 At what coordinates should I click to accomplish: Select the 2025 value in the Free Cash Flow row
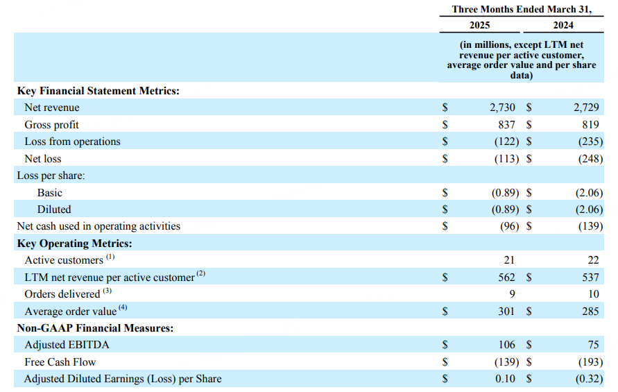click(506, 361)
